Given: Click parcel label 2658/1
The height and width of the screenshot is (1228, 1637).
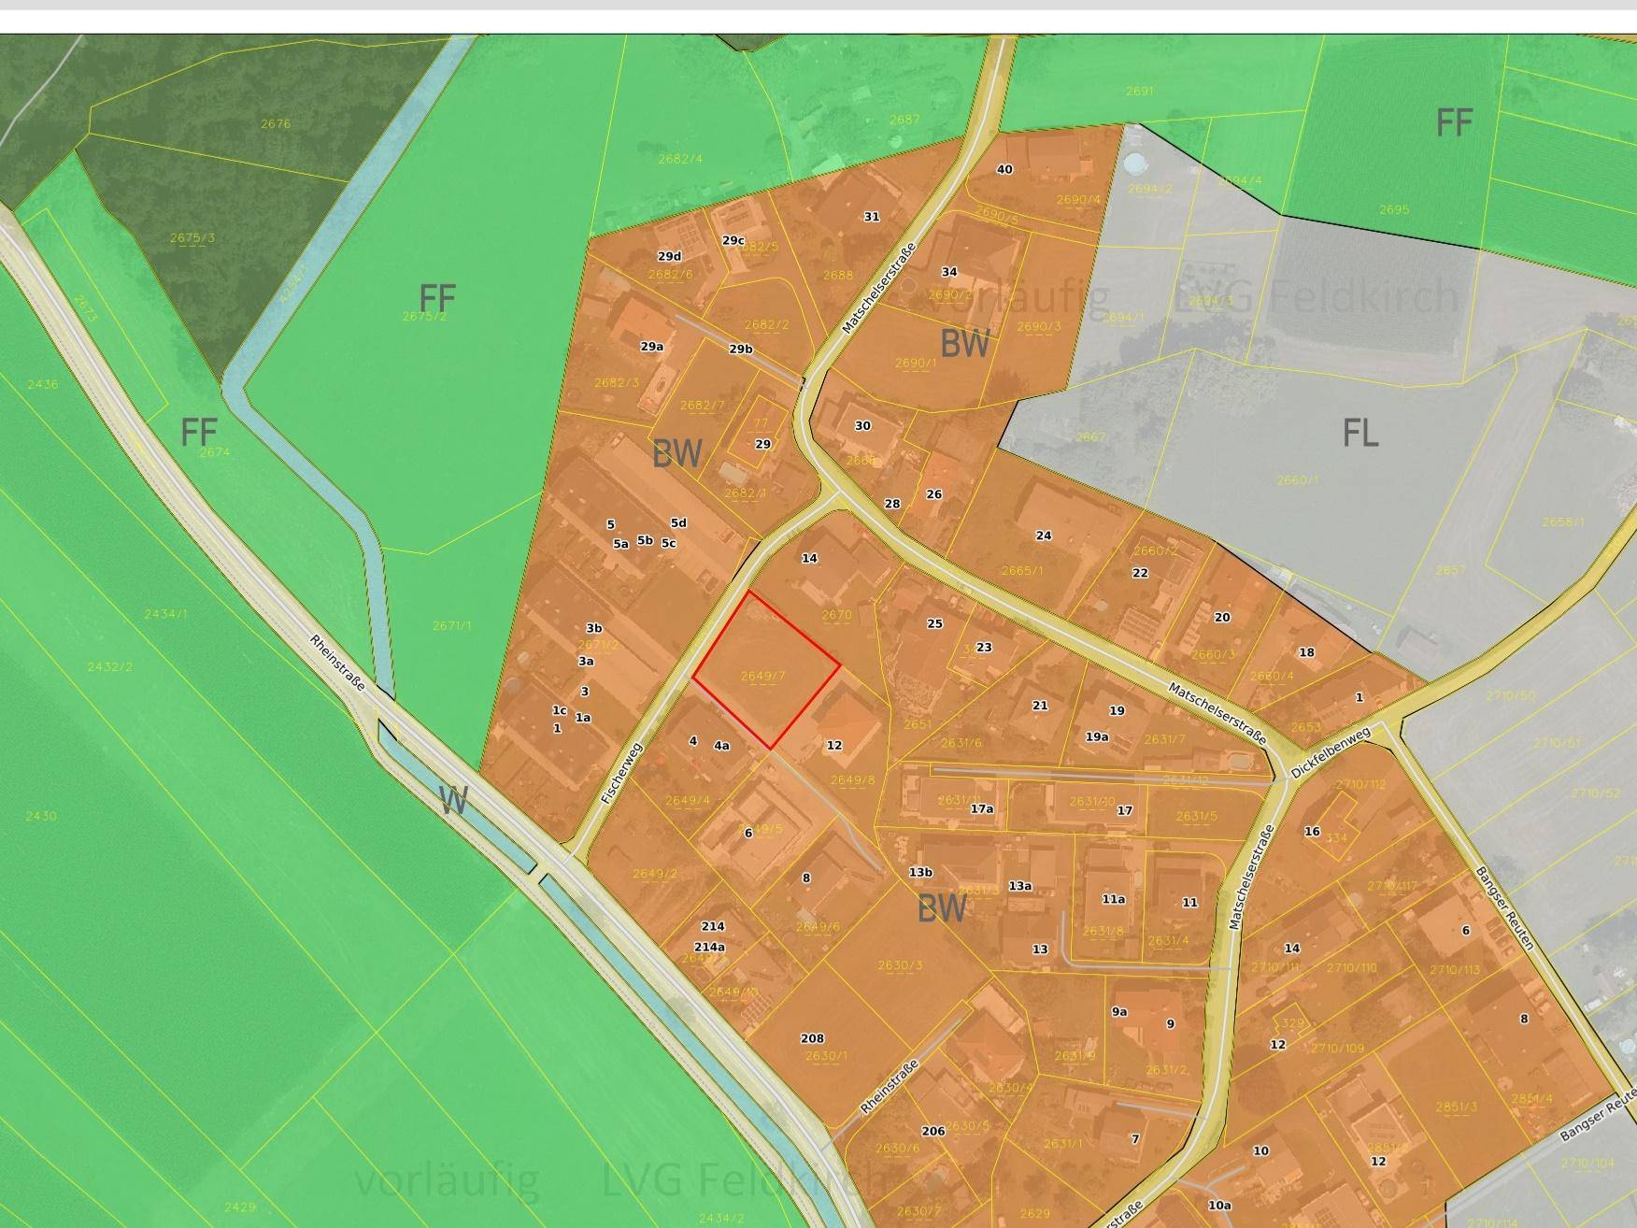Looking at the screenshot, I should pos(1564,522).
